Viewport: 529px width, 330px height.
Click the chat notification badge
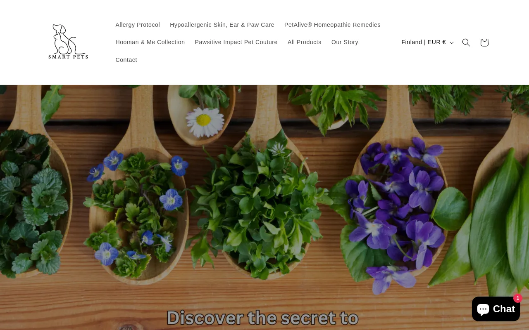tap(518, 298)
